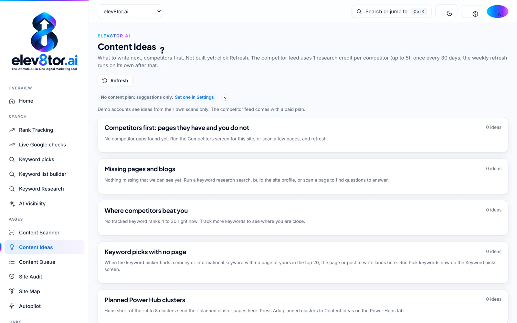Image resolution: width=517 pixels, height=323 pixels.
Task: Open the Set one in Settings link
Action: [194, 97]
